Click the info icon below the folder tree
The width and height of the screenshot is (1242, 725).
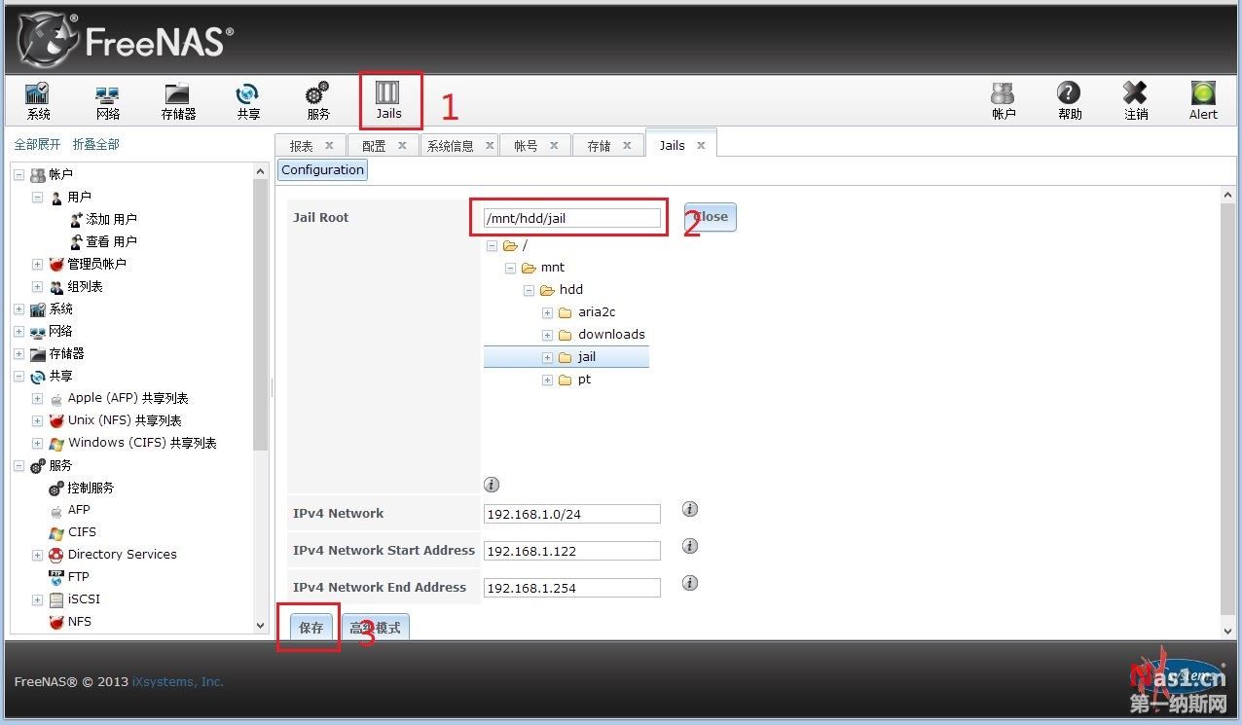tap(492, 485)
